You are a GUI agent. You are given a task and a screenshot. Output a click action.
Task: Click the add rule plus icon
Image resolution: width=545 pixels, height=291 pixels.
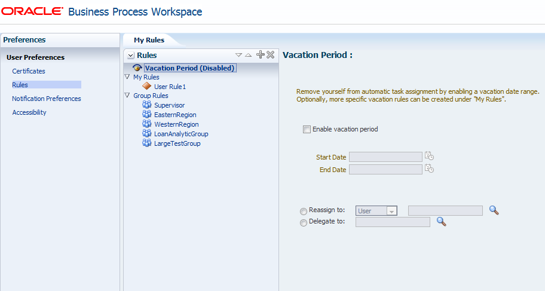[261, 54]
